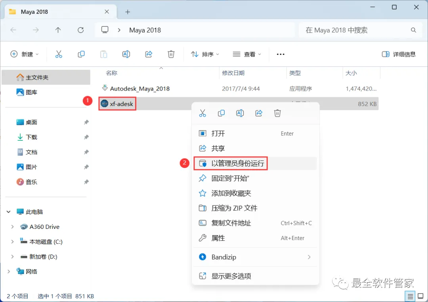Collapse the 此电脑 tree node

8,211
